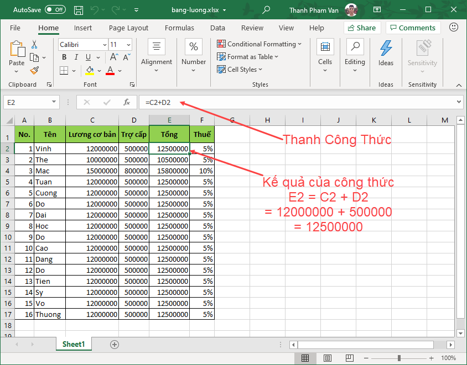Click the Copy icon

pos(34,57)
